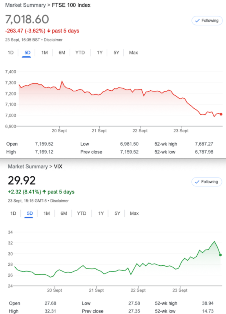Select the 5D tab on FTSE 100 chart
Screen dimensions: 226x314
coord(27,53)
